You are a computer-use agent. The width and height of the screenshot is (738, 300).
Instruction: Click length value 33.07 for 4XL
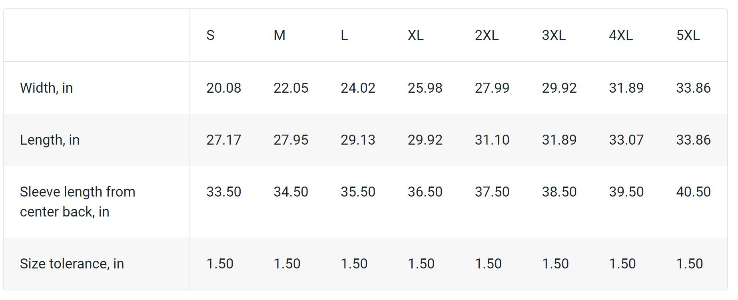click(x=626, y=140)
